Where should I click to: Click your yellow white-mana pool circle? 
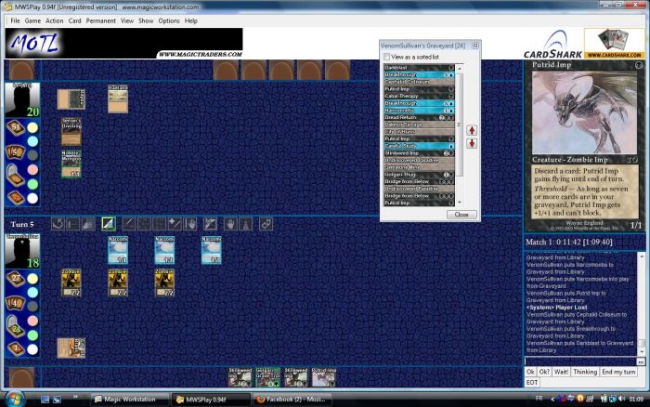(x=32, y=279)
